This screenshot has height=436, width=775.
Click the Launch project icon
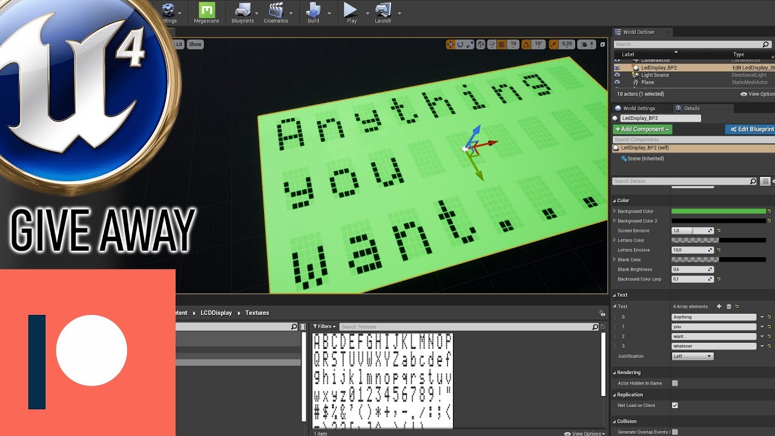click(383, 13)
